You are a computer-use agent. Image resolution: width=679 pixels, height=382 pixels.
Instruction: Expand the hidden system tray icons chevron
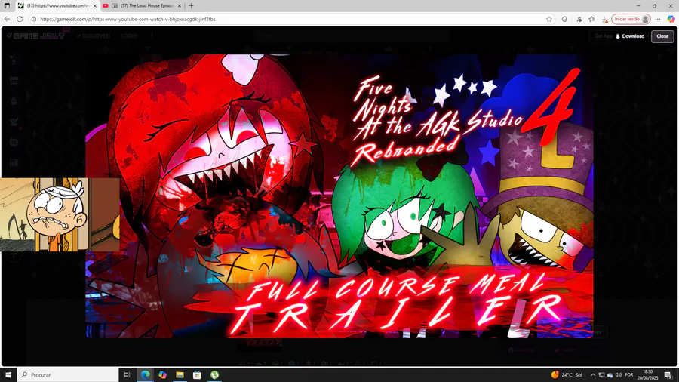coord(593,374)
